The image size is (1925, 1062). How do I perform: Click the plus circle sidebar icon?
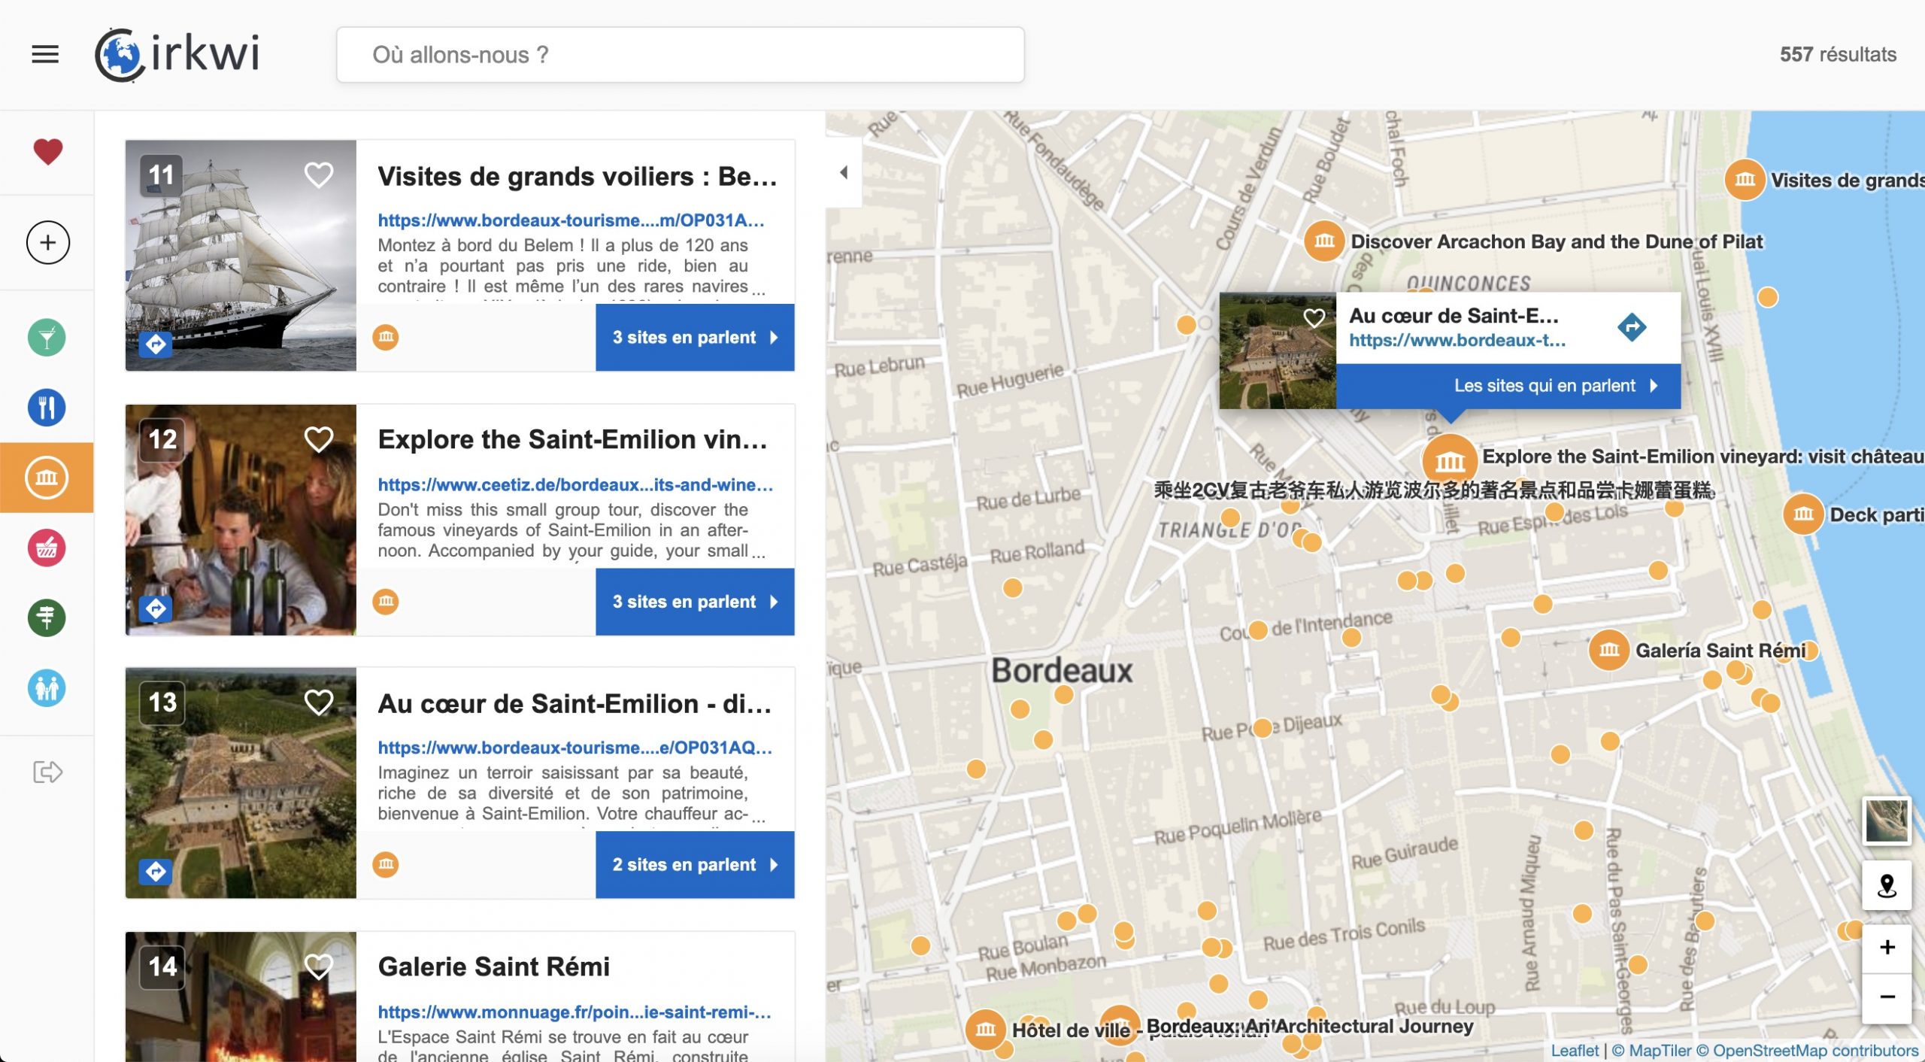(x=47, y=242)
